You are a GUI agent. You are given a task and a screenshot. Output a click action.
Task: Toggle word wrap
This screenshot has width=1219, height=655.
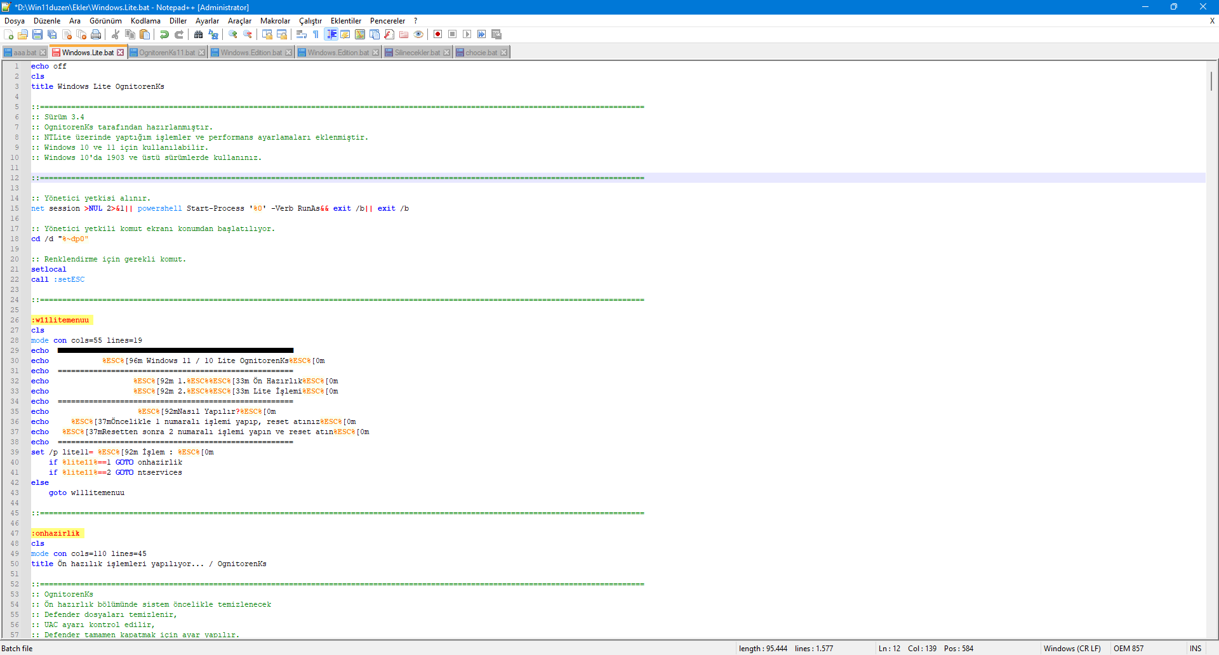302,34
